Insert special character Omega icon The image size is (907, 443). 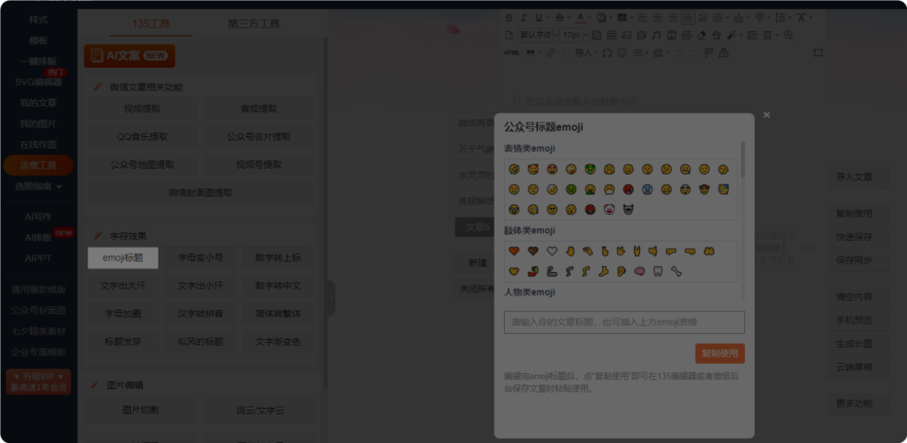click(607, 53)
